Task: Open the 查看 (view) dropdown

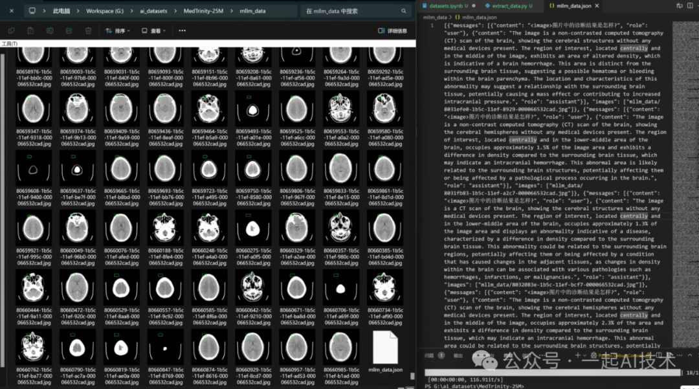Action: click(x=153, y=30)
